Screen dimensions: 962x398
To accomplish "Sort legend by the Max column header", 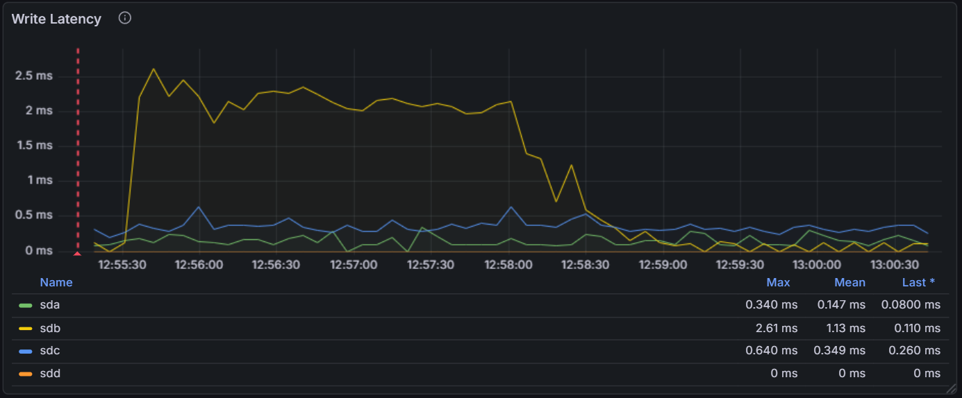I will coord(778,282).
